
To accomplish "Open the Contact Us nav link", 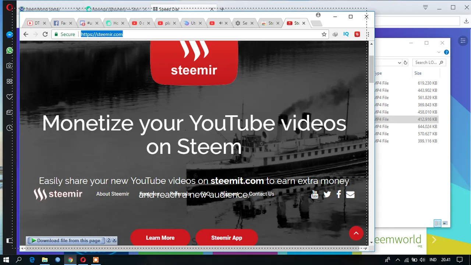I will [x=262, y=194].
